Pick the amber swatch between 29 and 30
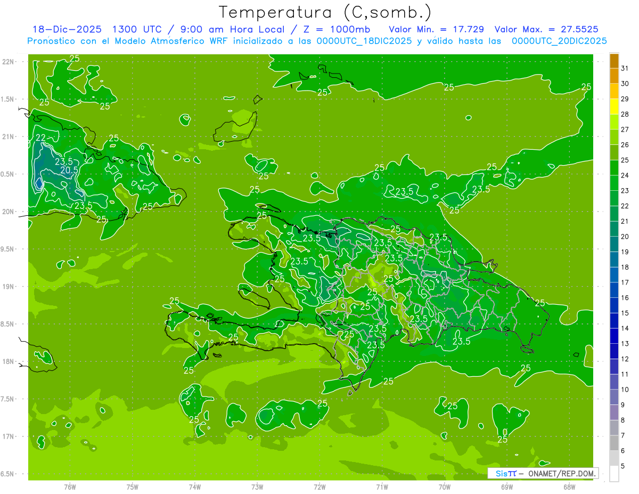Screen dimensions: 639x494 614,91
